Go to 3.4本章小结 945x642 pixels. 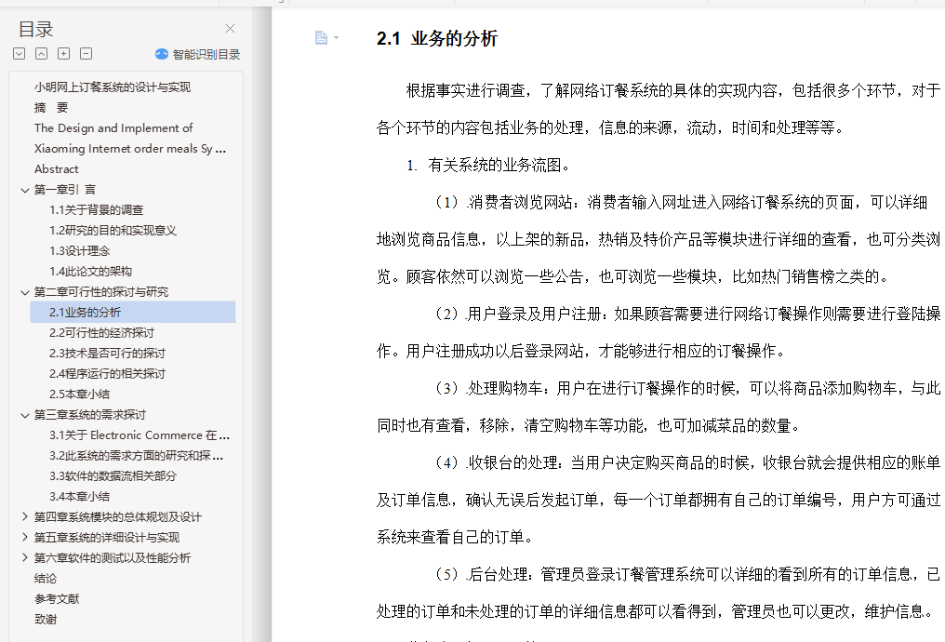80,497
